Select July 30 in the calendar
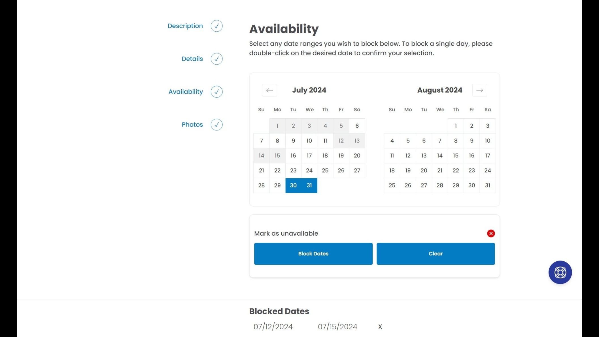Image resolution: width=599 pixels, height=337 pixels. pos(293,185)
